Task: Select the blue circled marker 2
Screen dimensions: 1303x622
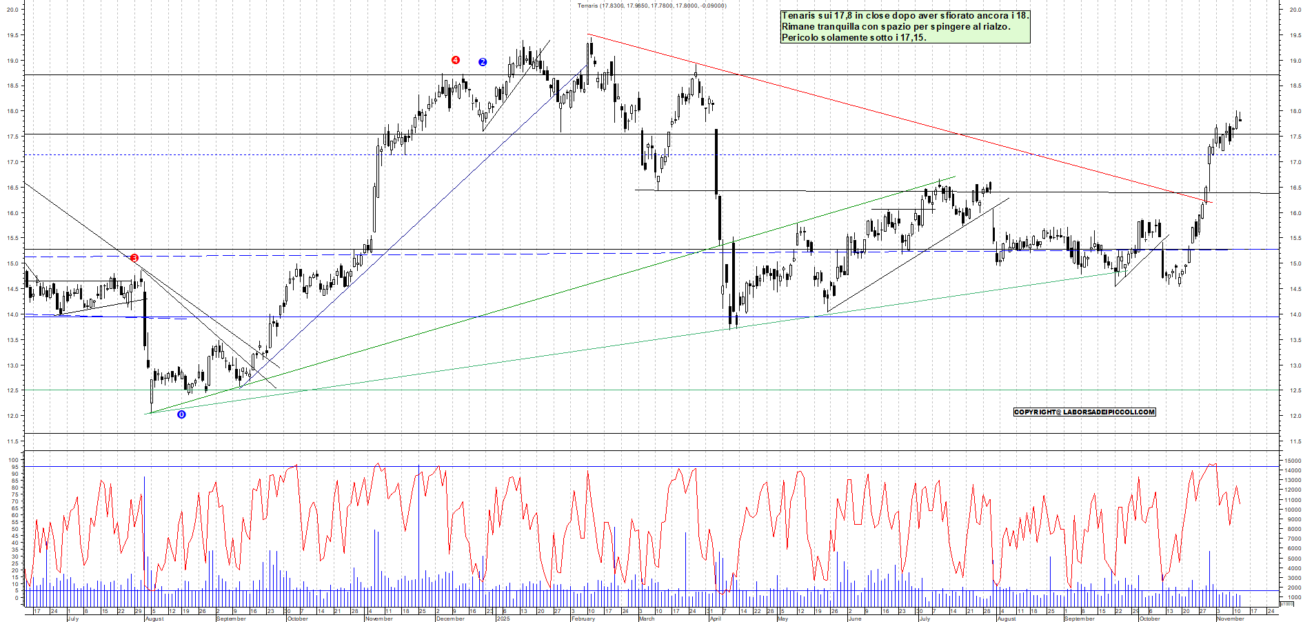Action: coord(482,62)
